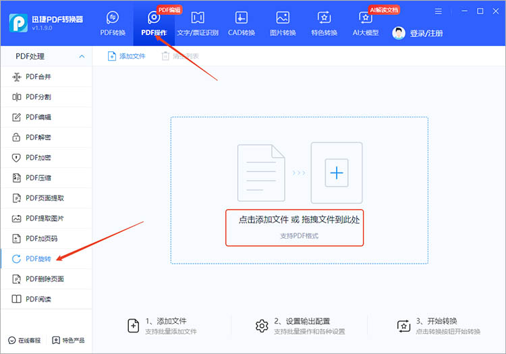The width and height of the screenshot is (506, 354).
Task: Click the clear list trash icon
Action: (165, 56)
